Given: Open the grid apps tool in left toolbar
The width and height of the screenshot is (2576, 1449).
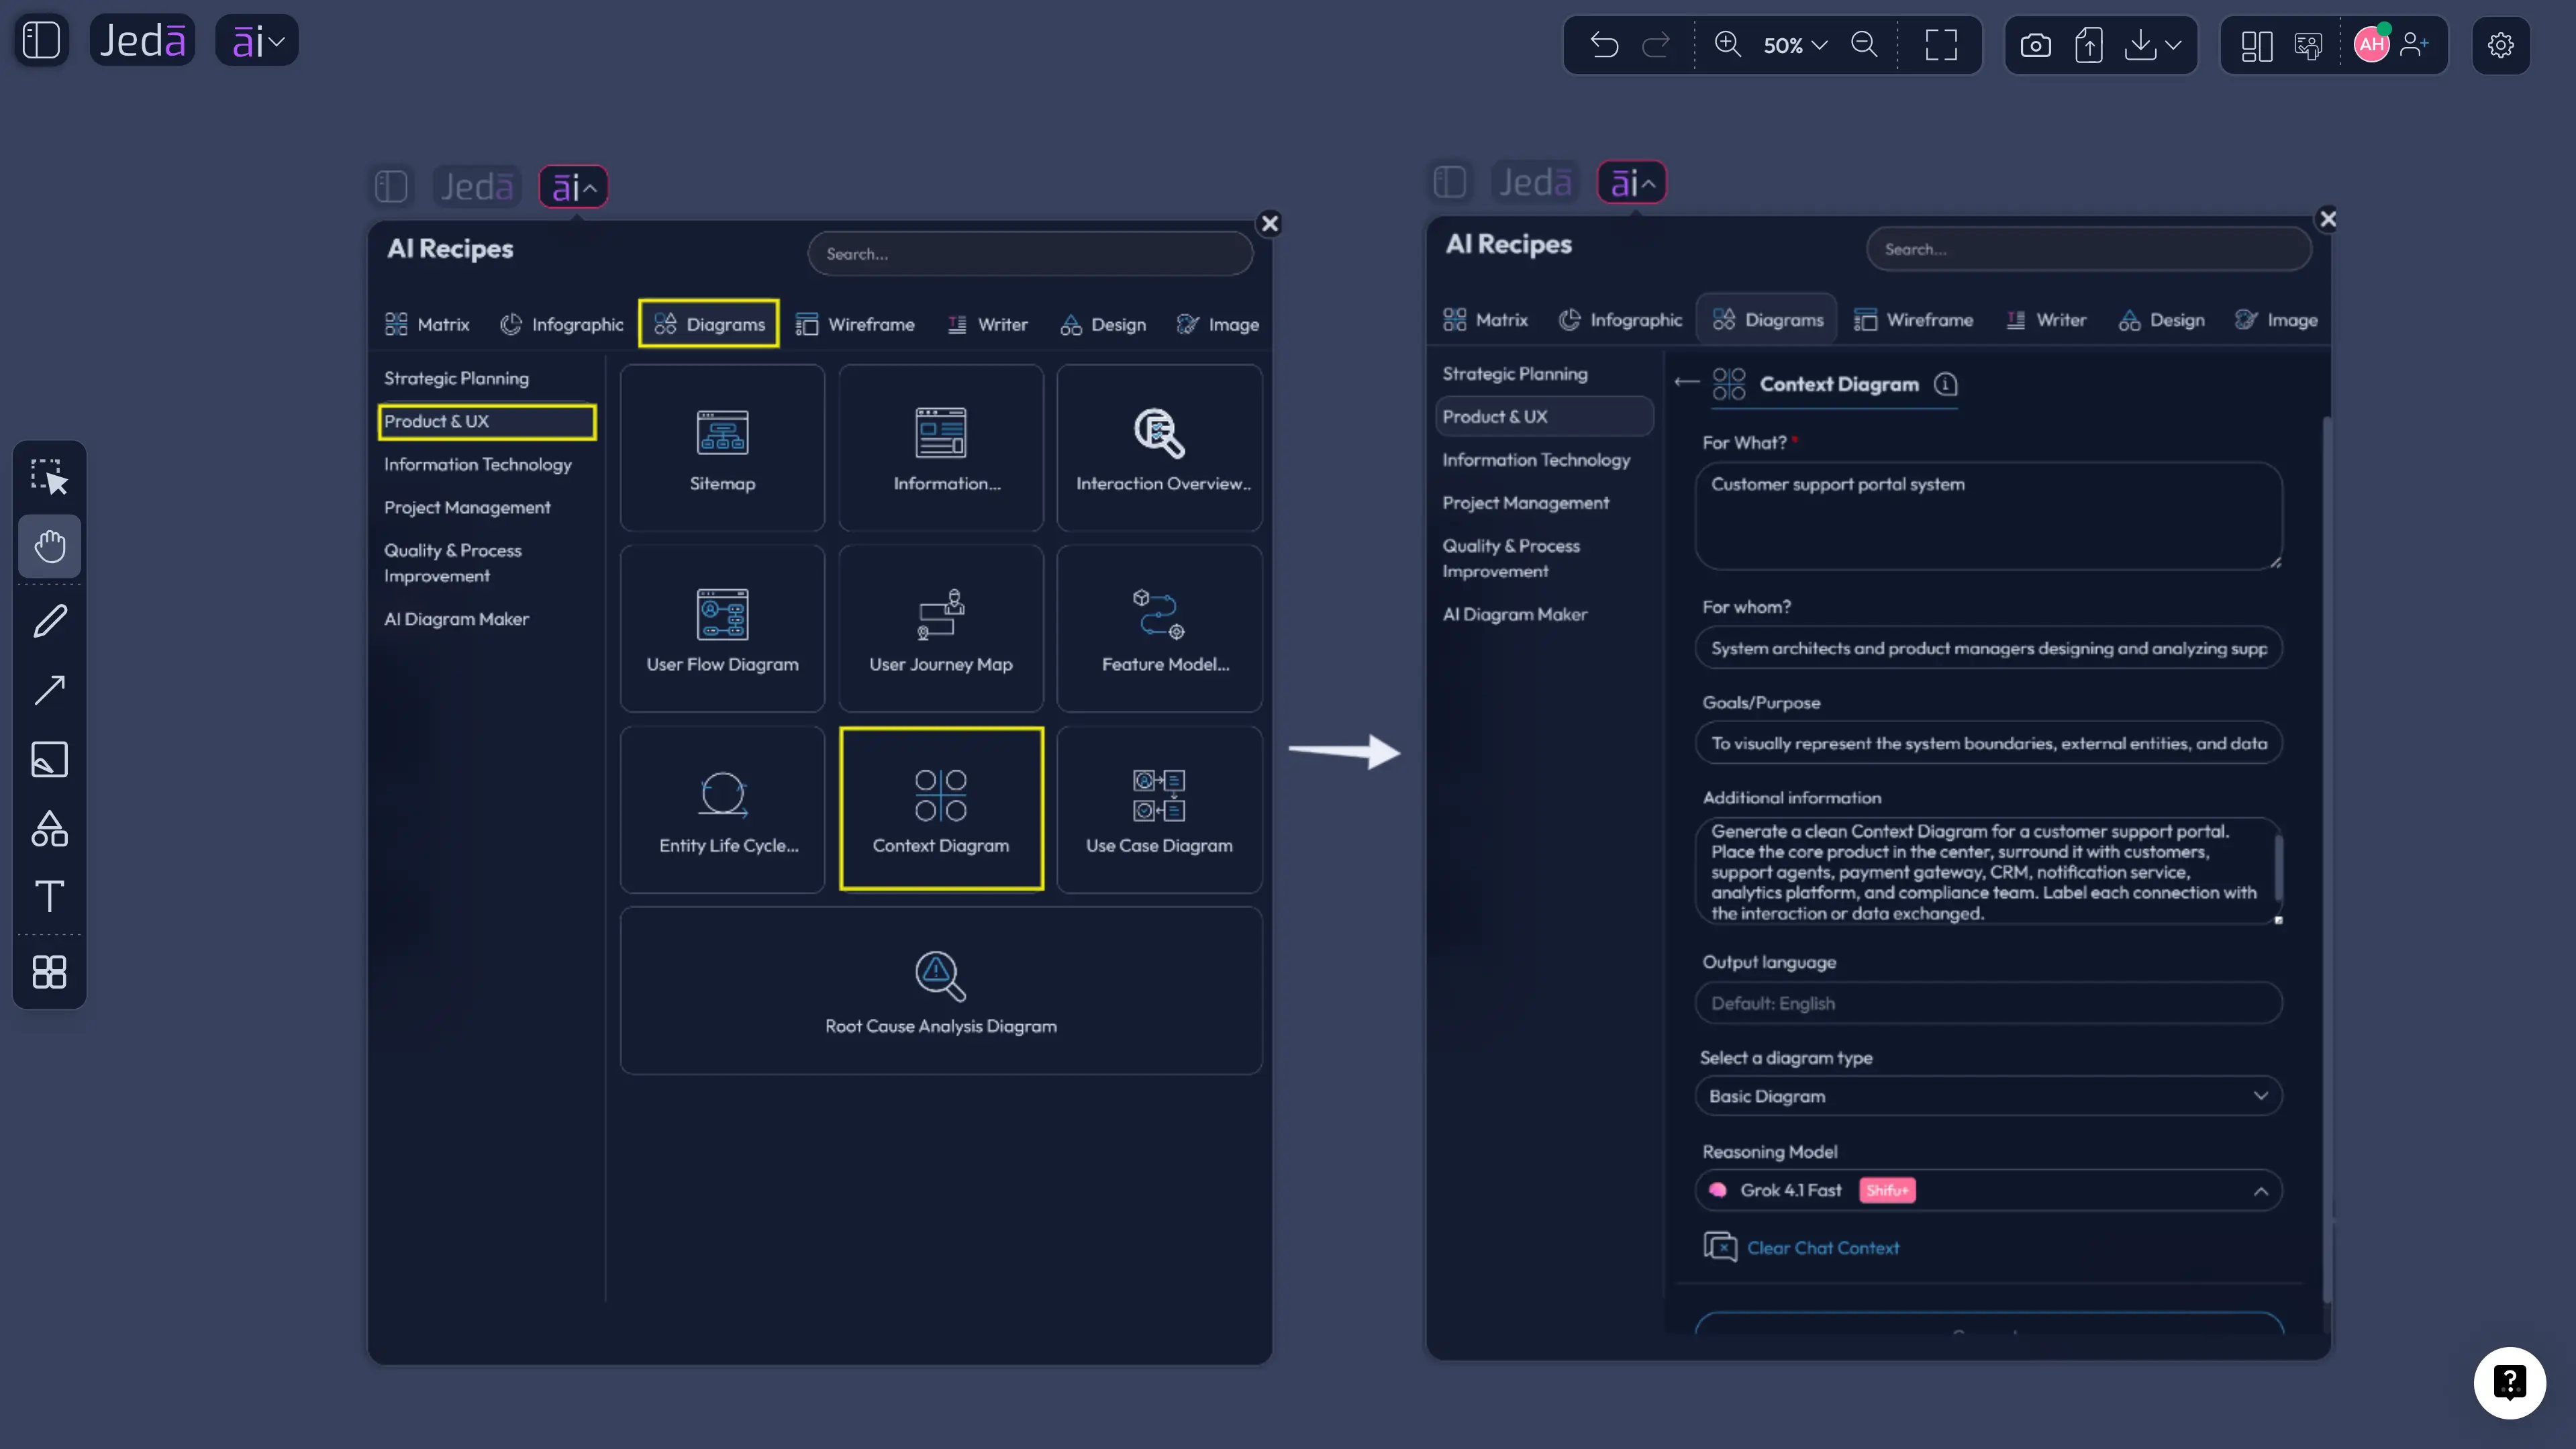Looking at the screenshot, I should tap(49, 971).
